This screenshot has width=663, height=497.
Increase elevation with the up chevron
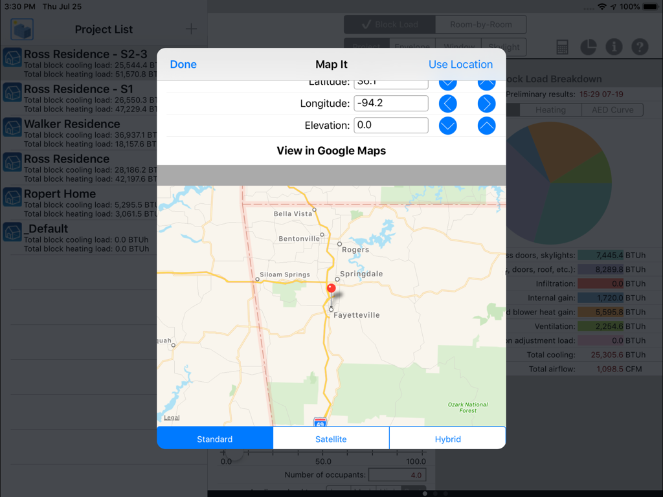tap(486, 125)
